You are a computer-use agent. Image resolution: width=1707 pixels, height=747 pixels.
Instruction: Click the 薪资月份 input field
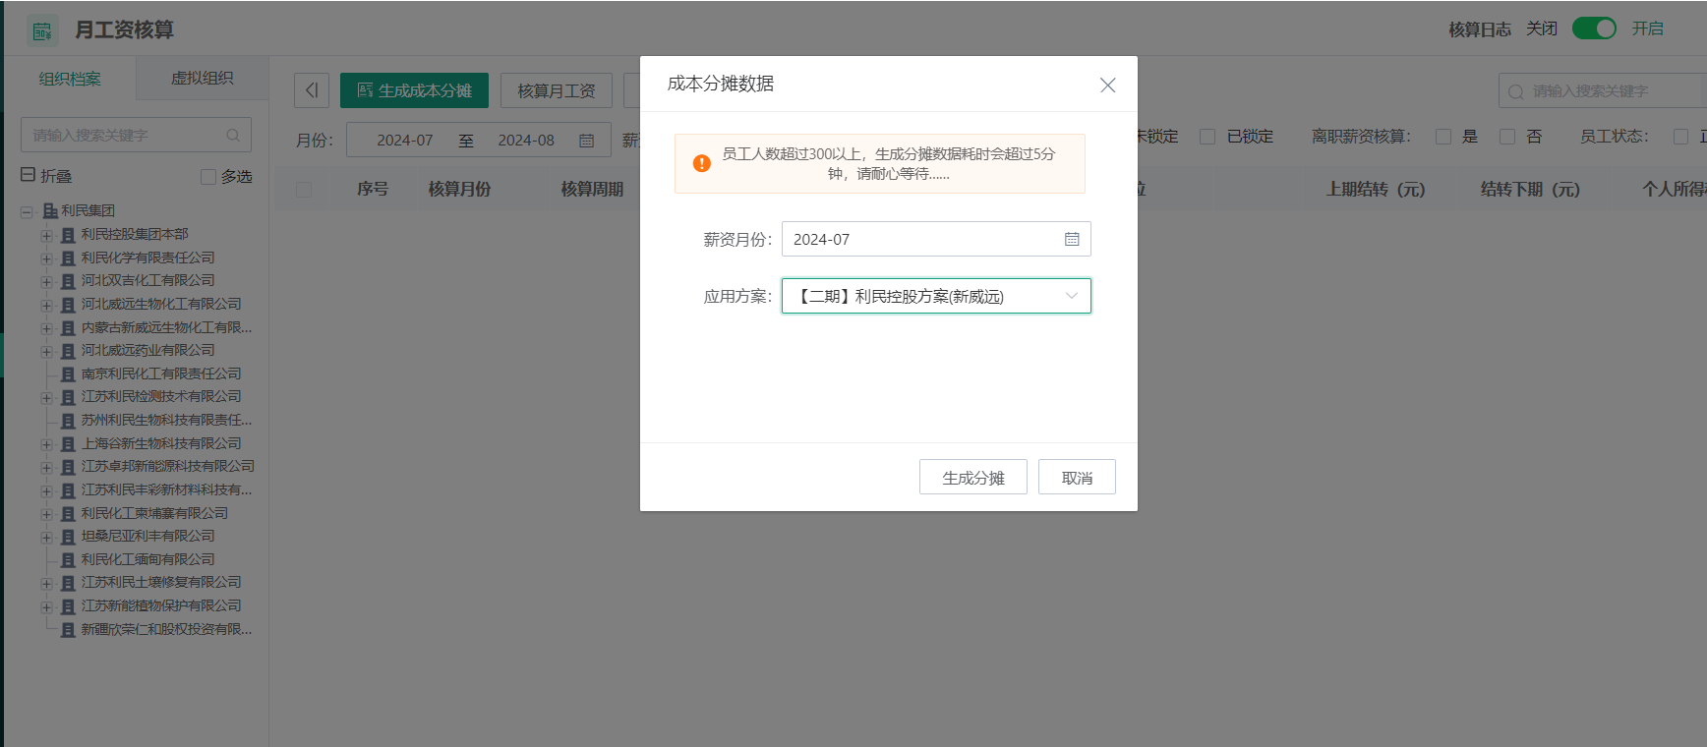(x=922, y=239)
